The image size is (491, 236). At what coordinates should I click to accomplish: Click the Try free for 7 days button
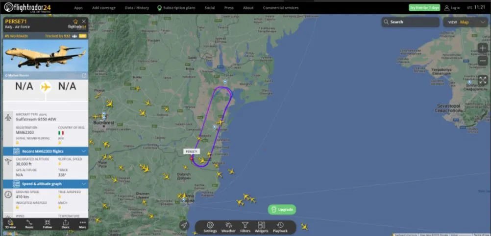click(x=424, y=7)
